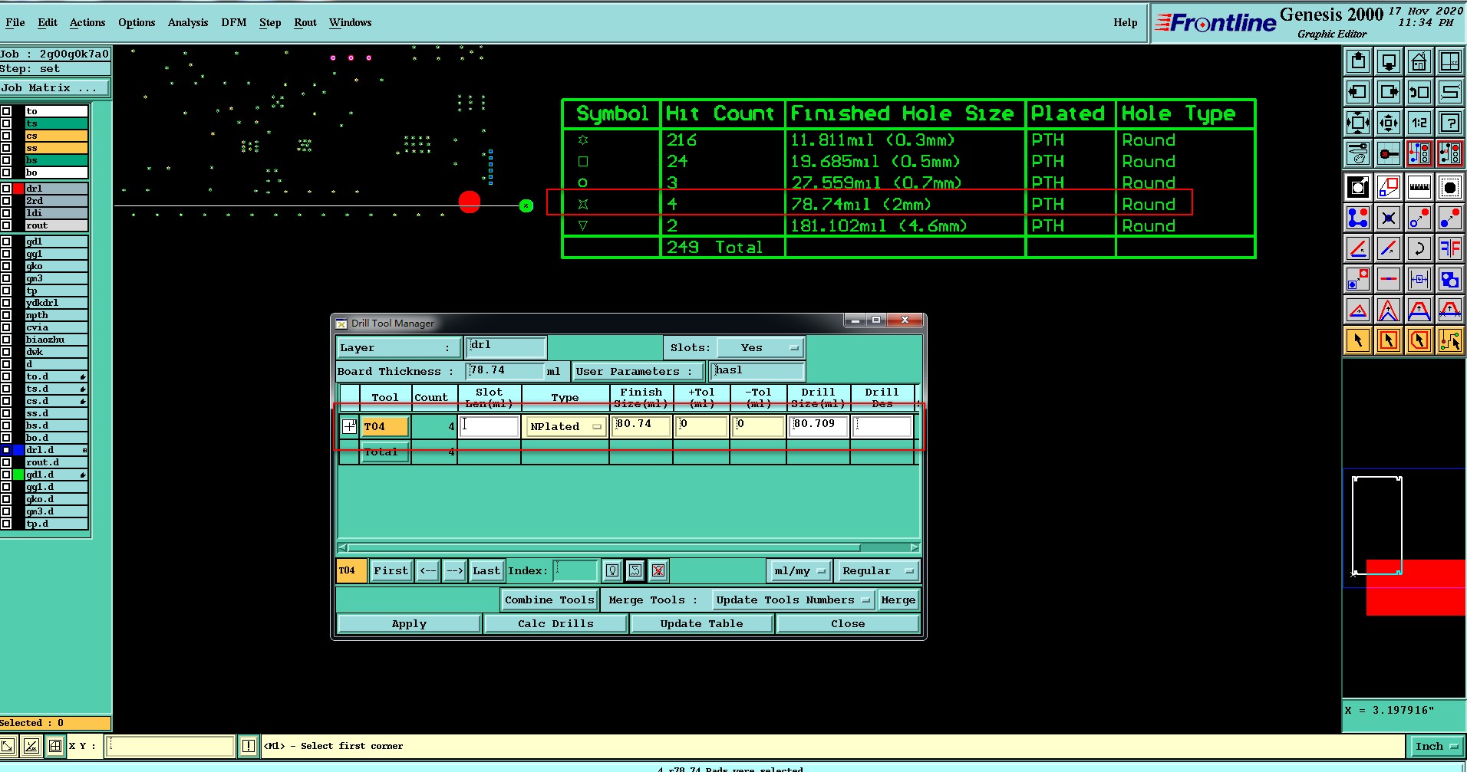The image size is (1467, 772).
Task: Toggle the checkbox for the drl layer
Action: click(x=6, y=189)
